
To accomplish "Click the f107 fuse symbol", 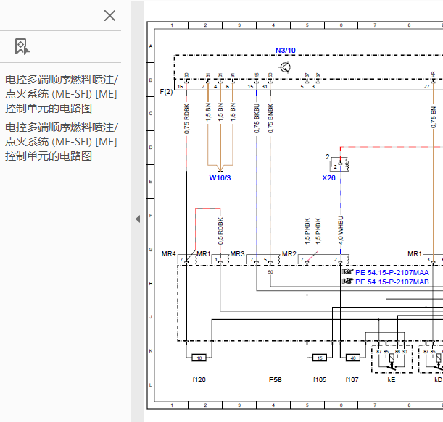I will pos(353,358).
